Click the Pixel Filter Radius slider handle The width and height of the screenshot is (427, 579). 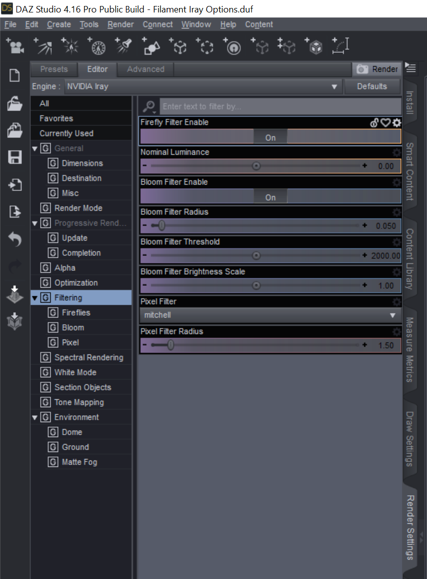coord(170,345)
